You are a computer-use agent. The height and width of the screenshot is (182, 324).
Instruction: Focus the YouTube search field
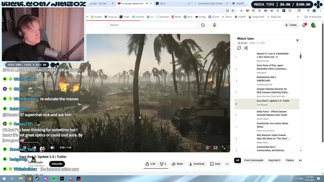coord(152,25)
